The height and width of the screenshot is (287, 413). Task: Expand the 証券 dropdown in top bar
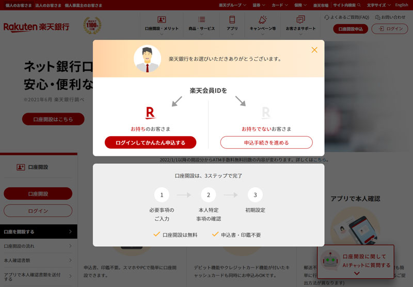click(259, 5)
